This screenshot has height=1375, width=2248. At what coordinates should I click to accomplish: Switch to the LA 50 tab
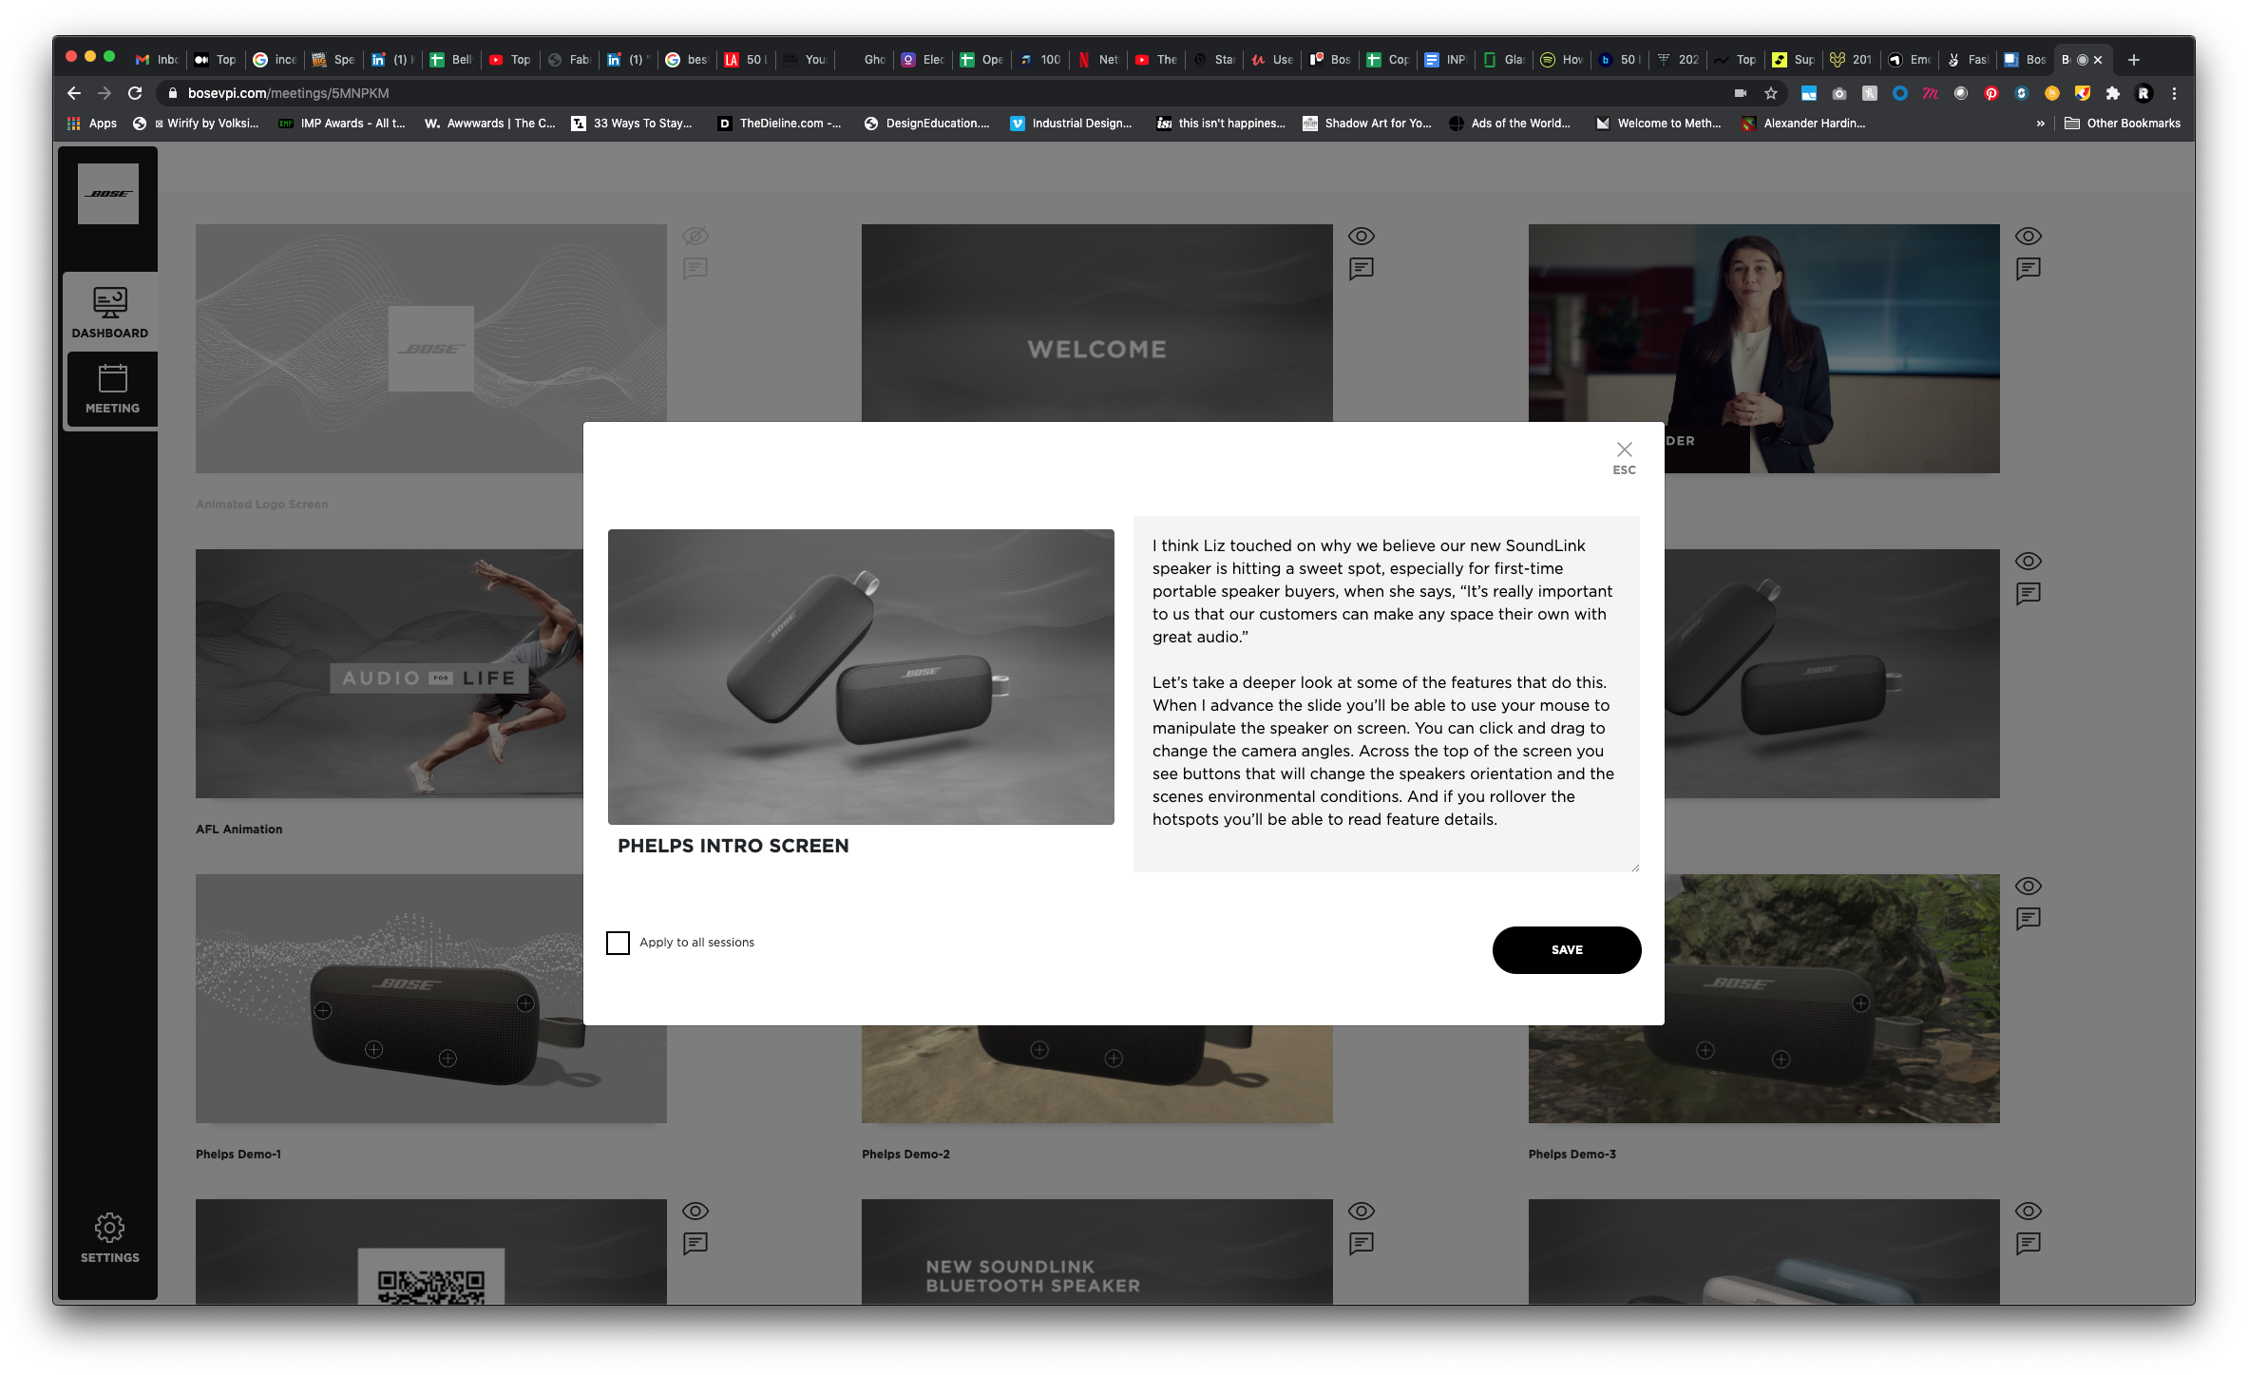pyautogui.click(x=746, y=60)
